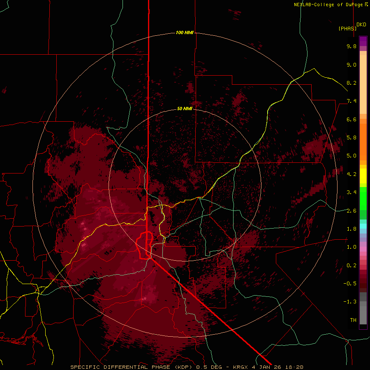Screen dimensions: 370x370
Task: Click the 0.2 value on color scale
Action: (351, 266)
